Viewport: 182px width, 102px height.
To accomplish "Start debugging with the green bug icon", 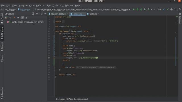I will tap(138, 9).
